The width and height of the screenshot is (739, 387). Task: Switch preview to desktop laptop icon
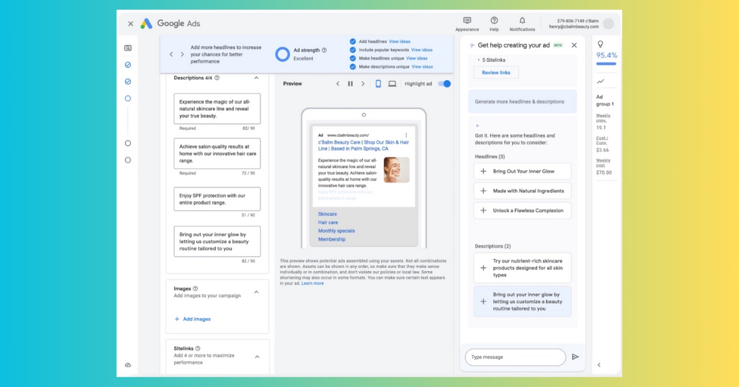[x=392, y=84]
